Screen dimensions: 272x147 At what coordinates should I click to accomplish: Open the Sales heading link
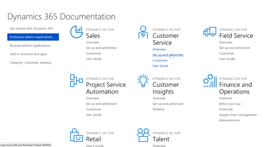click(93, 35)
